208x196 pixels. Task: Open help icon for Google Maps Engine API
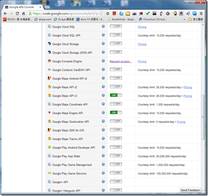[x=103, y=112]
